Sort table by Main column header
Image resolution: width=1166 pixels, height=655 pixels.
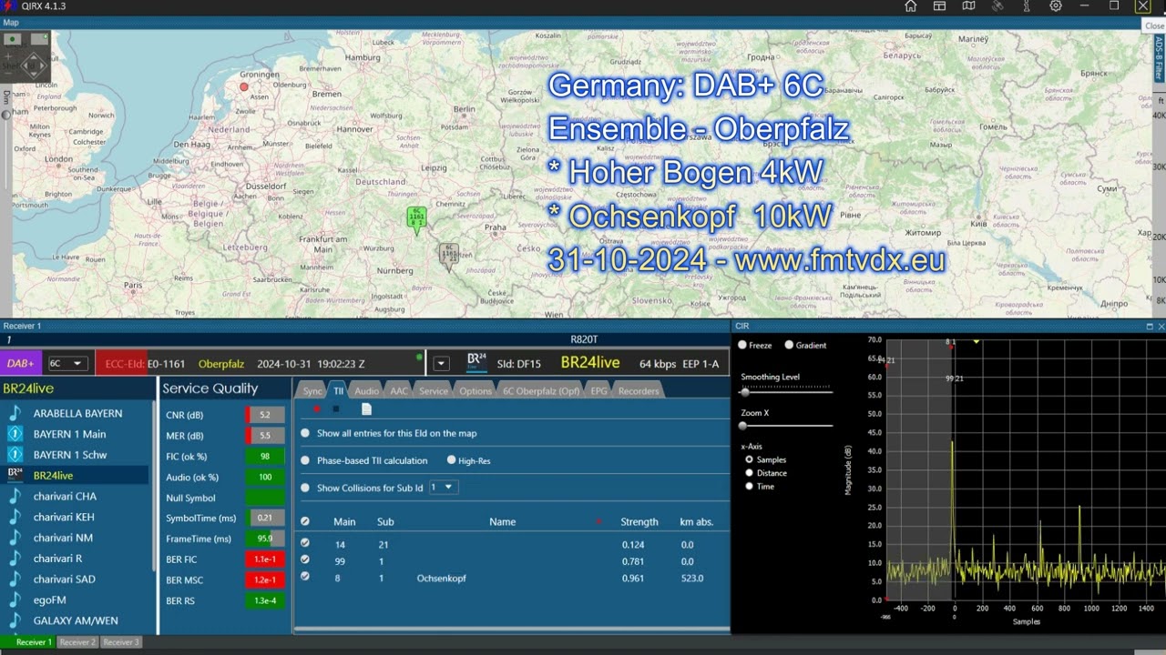coord(344,521)
